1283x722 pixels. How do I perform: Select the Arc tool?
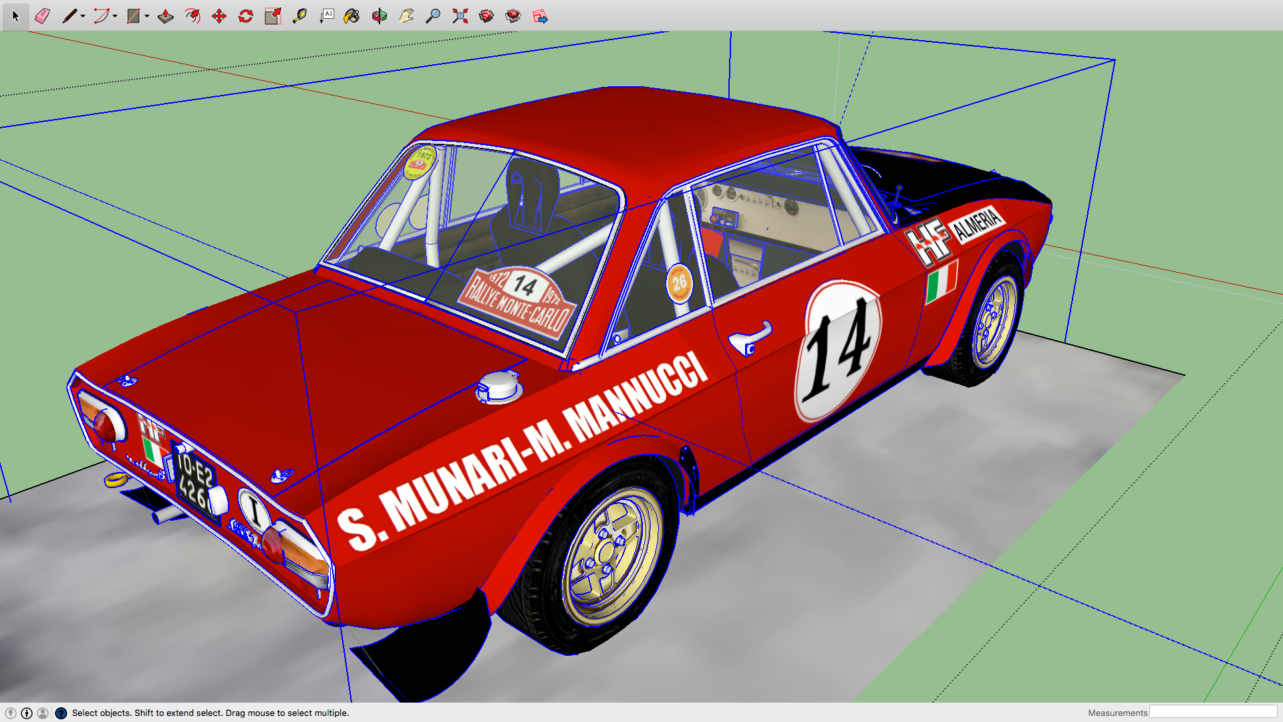(x=100, y=16)
